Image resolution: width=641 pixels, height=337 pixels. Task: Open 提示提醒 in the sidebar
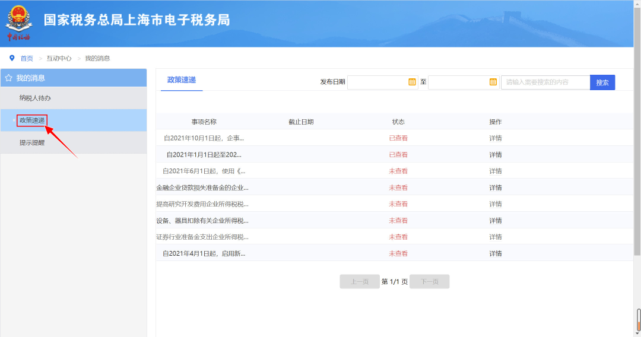pyautogui.click(x=32, y=142)
